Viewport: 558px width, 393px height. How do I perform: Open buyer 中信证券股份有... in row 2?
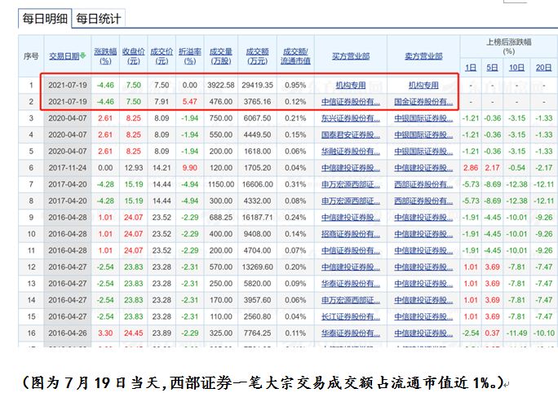(351, 102)
